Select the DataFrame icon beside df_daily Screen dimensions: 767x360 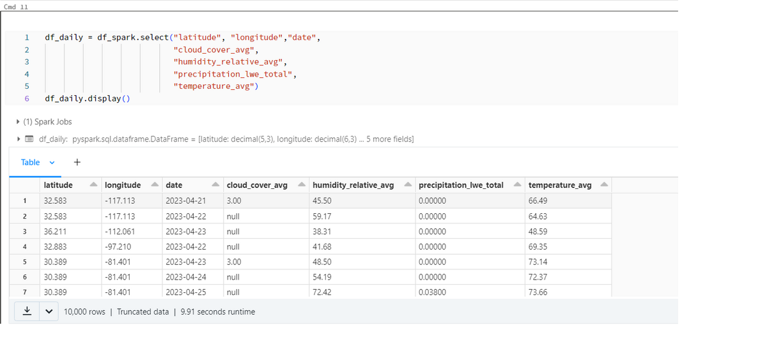[30, 139]
